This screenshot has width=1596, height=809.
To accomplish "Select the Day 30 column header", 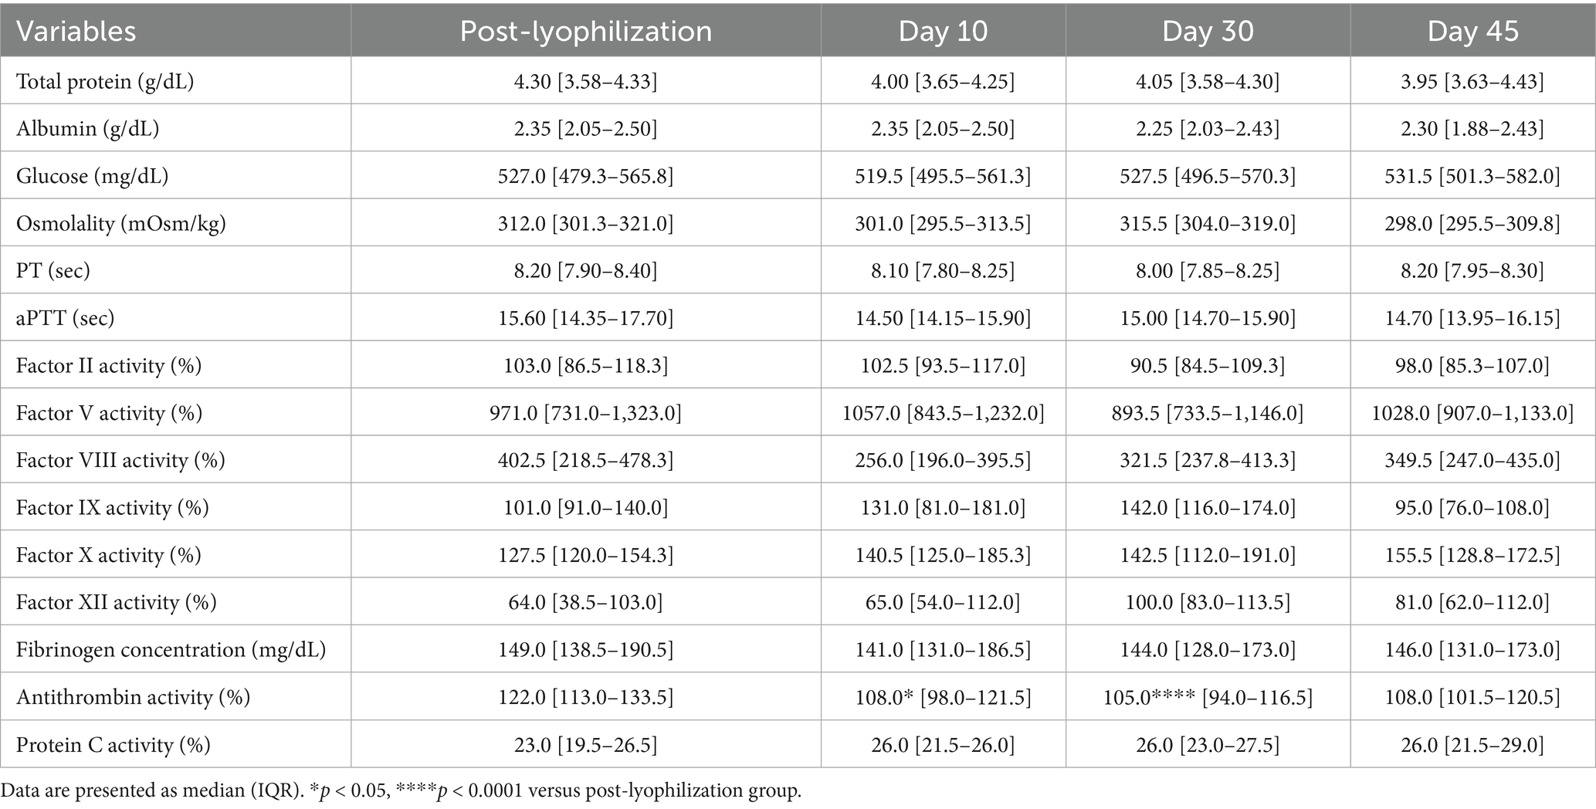I will click(1208, 32).
